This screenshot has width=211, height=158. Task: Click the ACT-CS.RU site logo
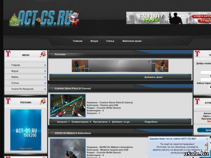click(44, 18)
